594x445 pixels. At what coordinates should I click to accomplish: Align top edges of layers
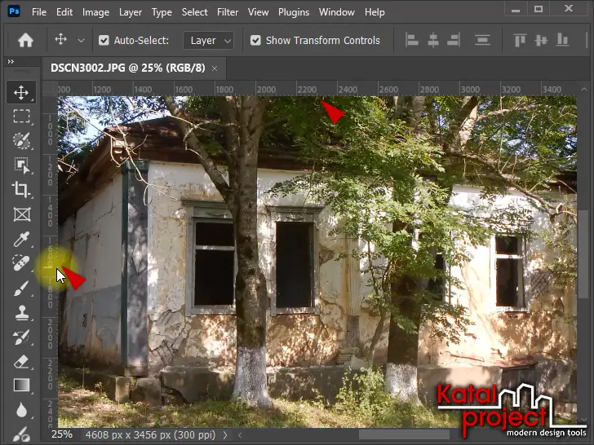520,40
